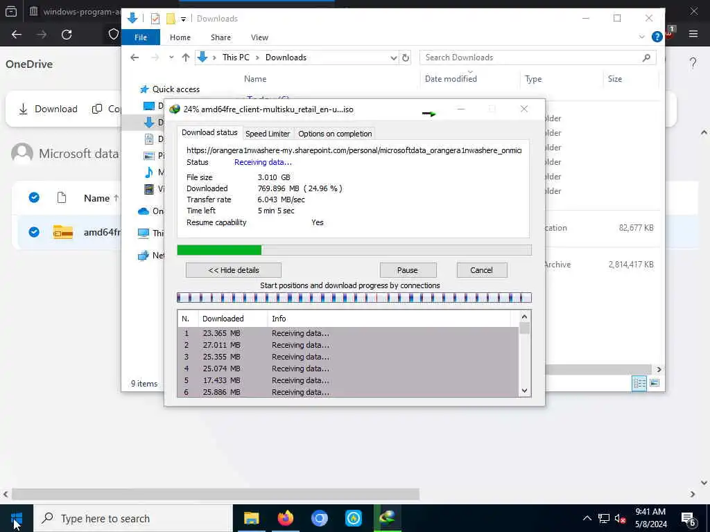
Task: Click the muted volume tray icon
Action: coord(621,518)
